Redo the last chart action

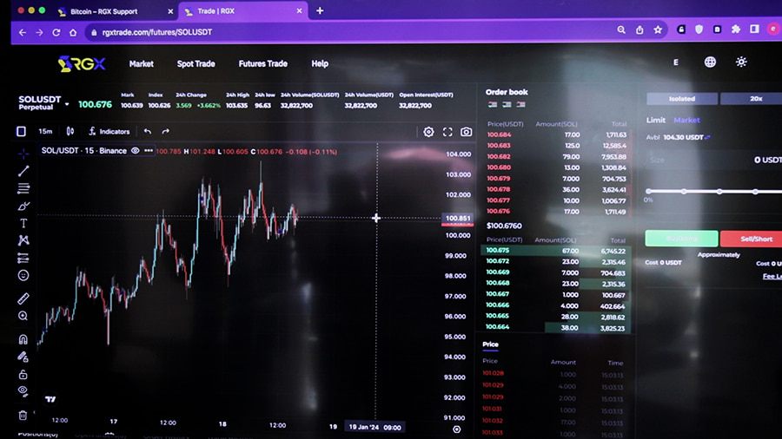click(x=166, y=131)
